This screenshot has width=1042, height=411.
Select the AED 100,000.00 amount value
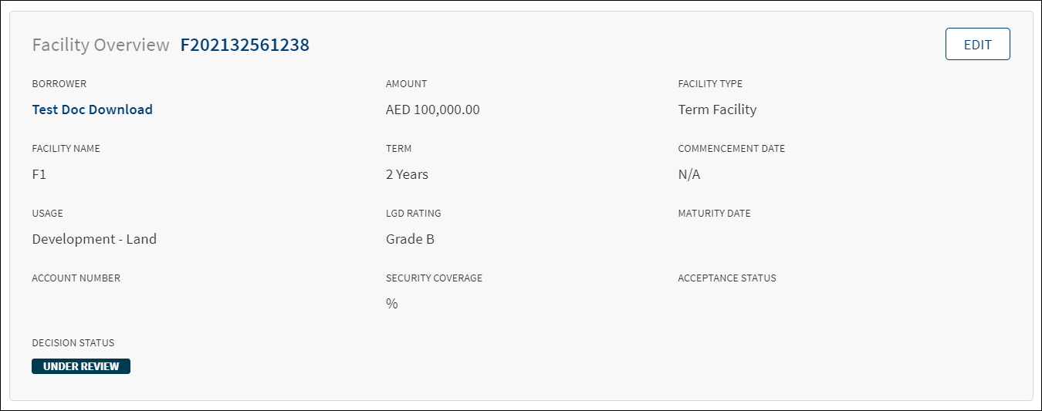point(433,109)
